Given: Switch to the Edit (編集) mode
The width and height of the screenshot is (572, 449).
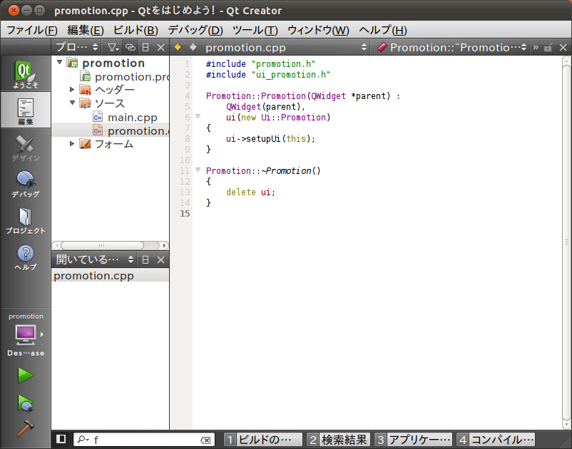Looking at the screenshot, I should (26, 111).
